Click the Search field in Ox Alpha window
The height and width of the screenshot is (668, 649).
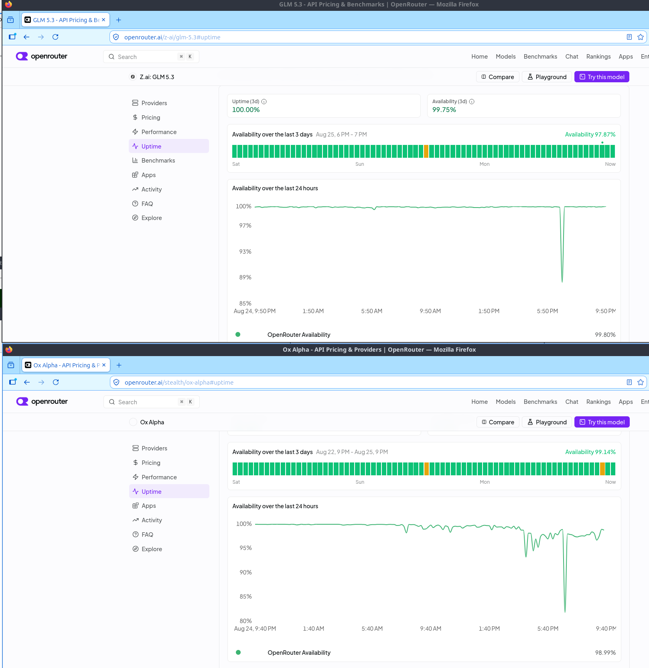[x=152, y=402]
